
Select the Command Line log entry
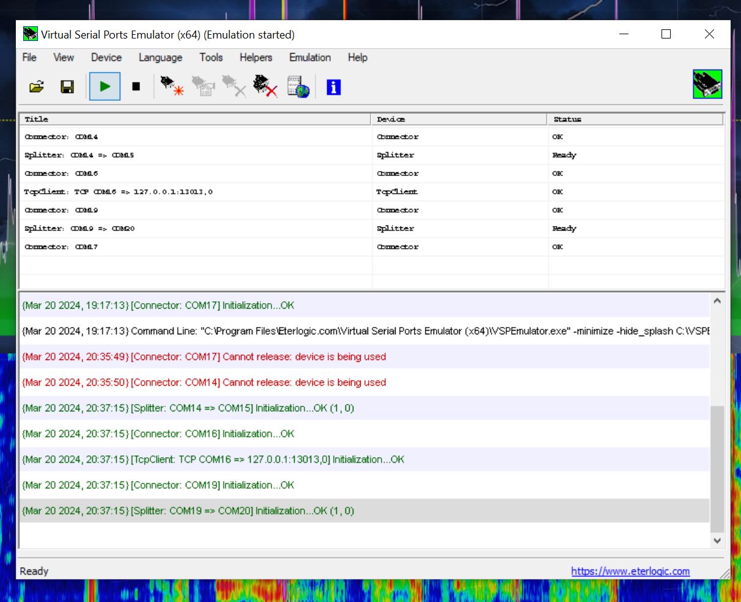364,331
